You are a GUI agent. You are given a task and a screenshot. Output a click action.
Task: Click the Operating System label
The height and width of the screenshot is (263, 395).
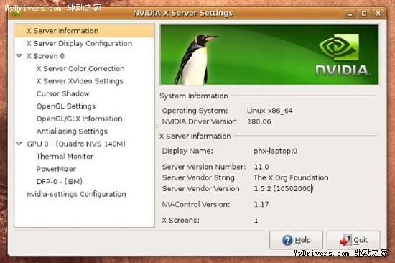point(195,111)
